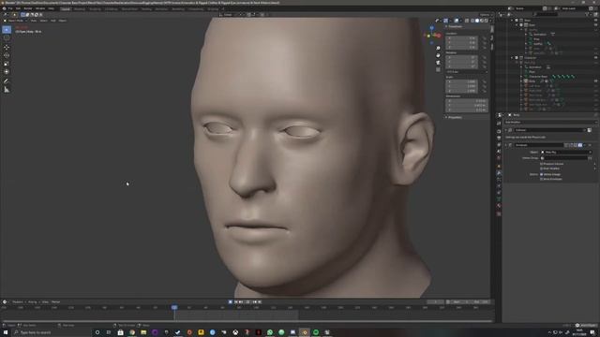Open the Global transform orientation dropdown
The height and width of the screenshot is (337, 600).
click(x=231, y=15)
